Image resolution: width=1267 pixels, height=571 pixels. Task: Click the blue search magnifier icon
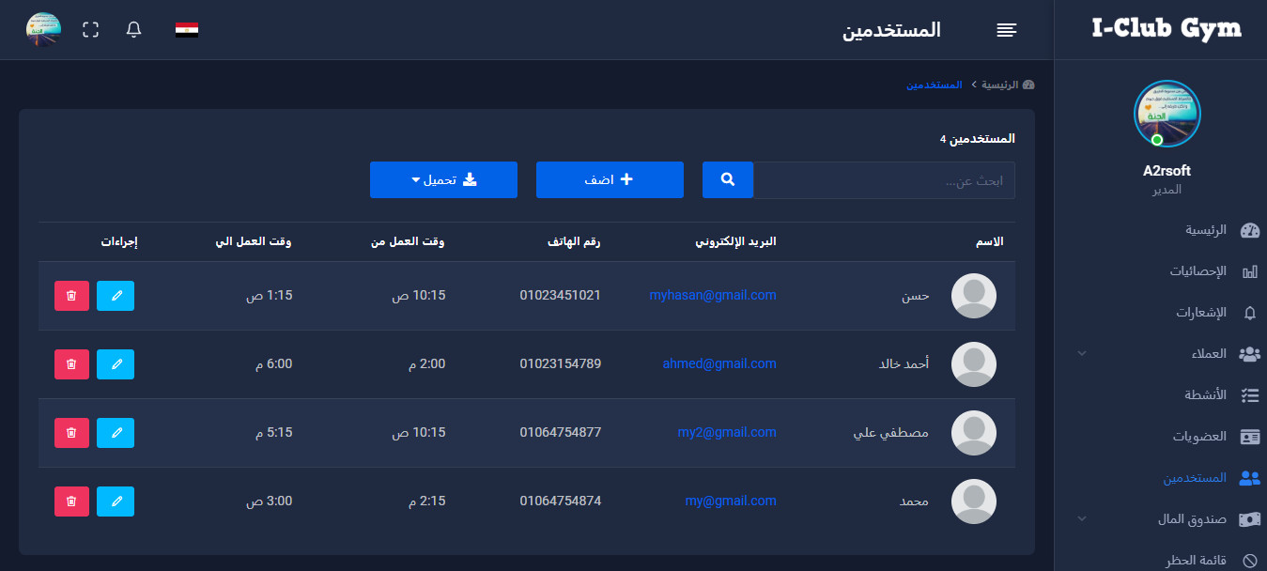[727, 179]
